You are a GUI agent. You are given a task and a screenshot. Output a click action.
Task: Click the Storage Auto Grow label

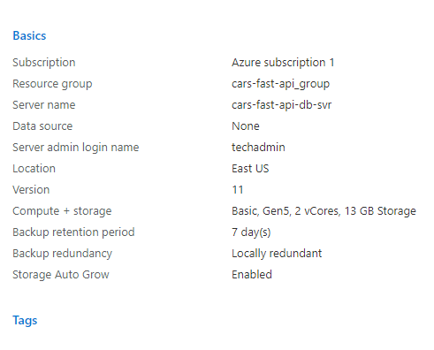[61, 275]
